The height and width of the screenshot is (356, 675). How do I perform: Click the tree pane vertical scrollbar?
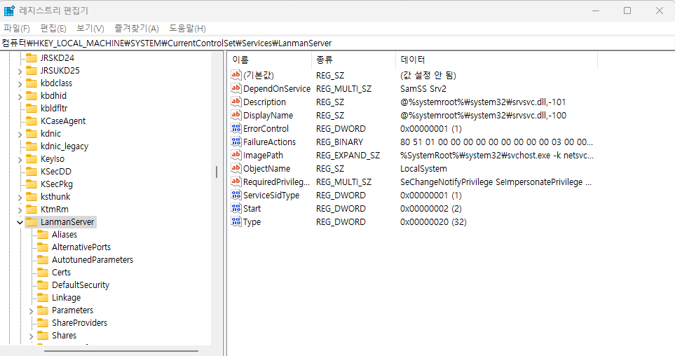[216, 171]
